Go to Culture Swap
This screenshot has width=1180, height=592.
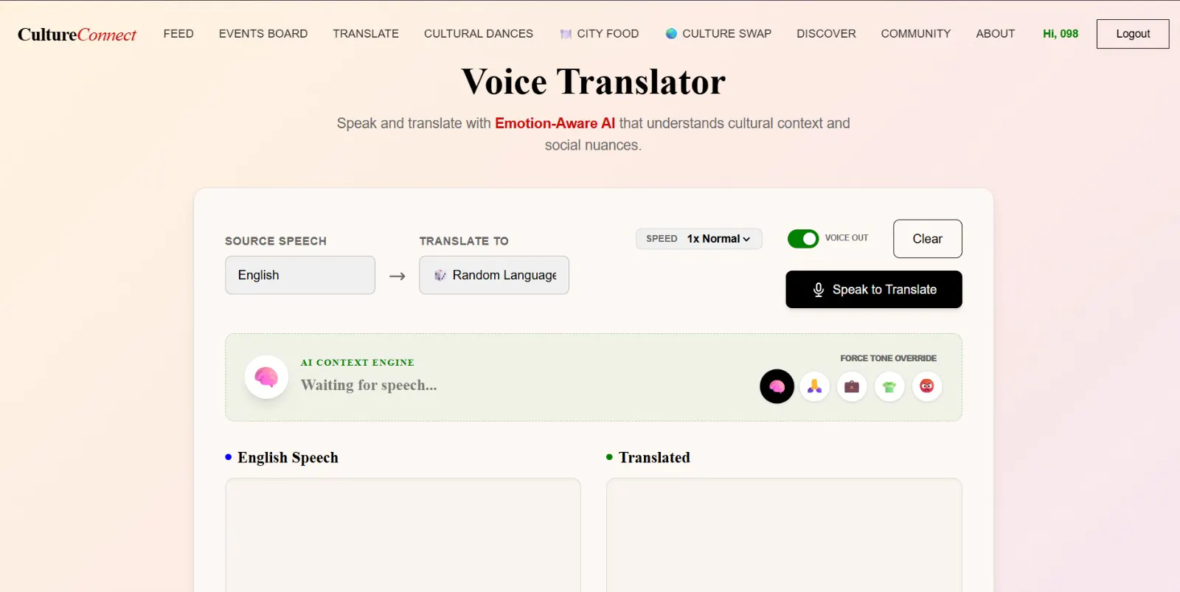[718, 34]
